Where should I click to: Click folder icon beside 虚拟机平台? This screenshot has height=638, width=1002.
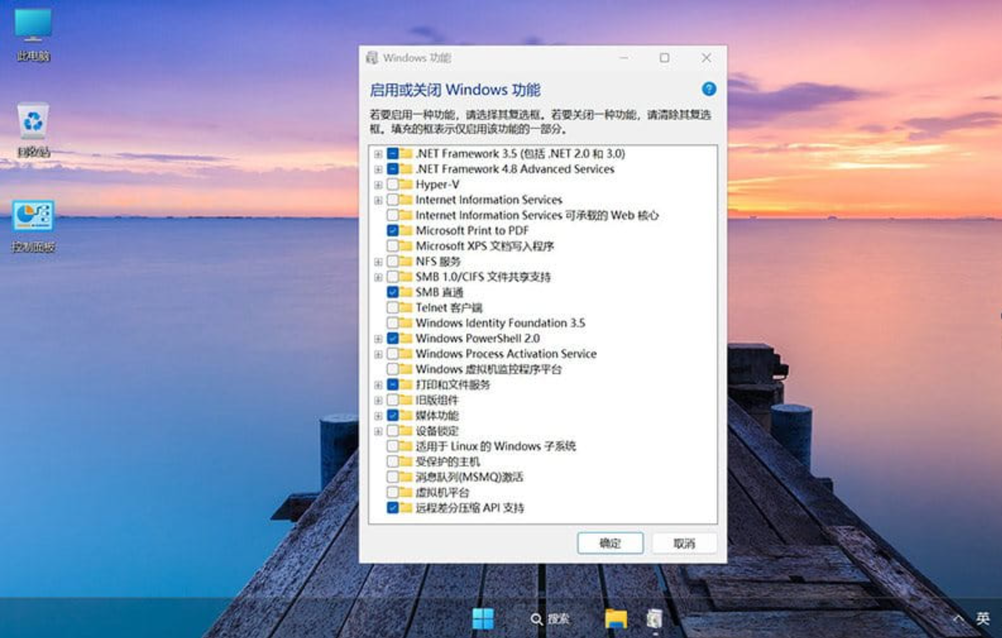pos(406,492)
